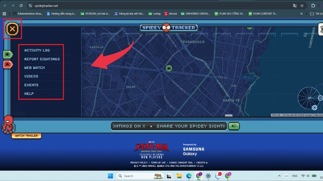Toggle sound with the green speaker button

[234, 126]
